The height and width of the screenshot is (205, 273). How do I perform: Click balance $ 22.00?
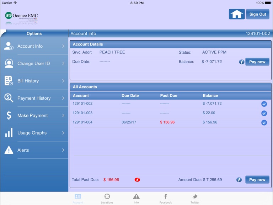tap(209, 113)
